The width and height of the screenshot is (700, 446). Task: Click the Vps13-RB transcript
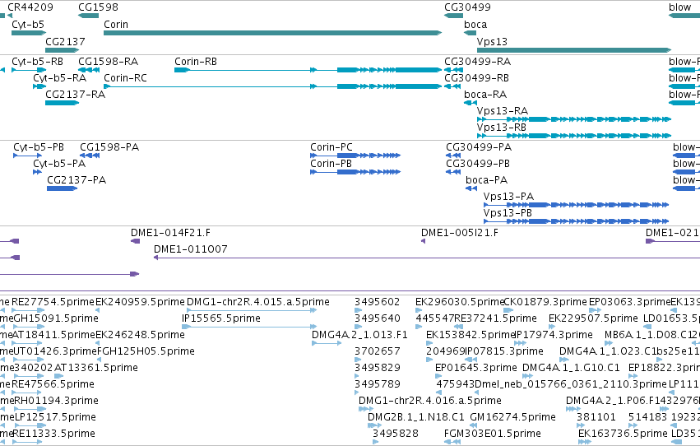tap(574, 136)
